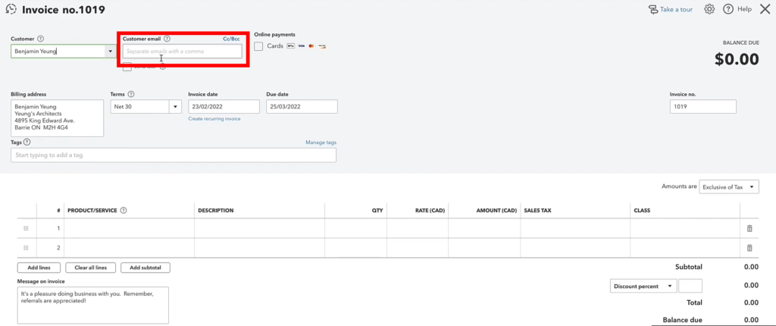Click the discount value input box

pos(690,287)
